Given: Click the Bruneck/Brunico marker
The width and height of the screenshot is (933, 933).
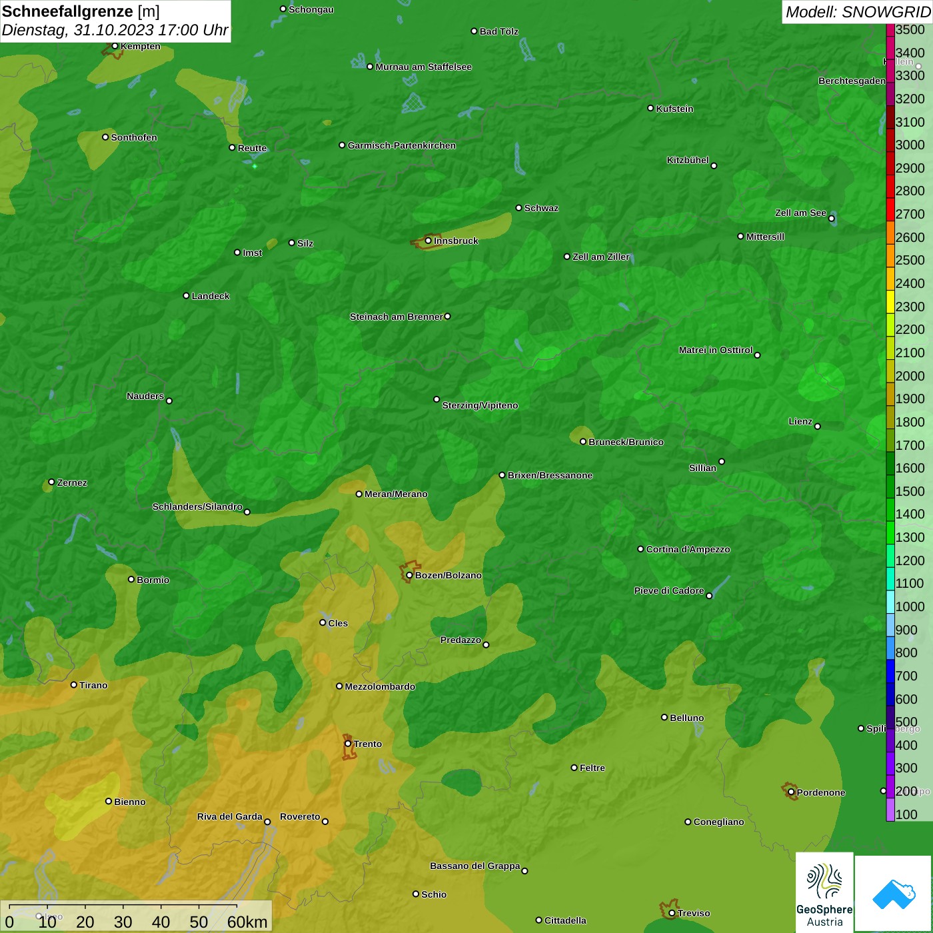Looking at the screenshot, I should [x=583, y=441].
